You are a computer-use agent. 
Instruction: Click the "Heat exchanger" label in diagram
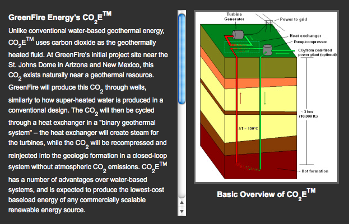coord(305,36)
